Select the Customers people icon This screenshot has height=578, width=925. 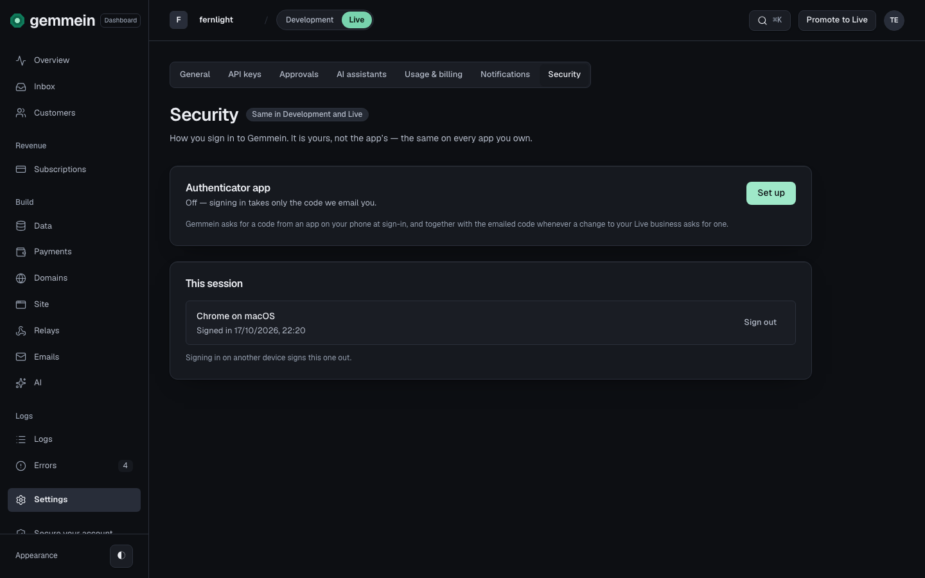pyautogui.click(x=21, y=113)
